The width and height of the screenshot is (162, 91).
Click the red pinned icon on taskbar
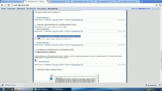tap(9, 89)
